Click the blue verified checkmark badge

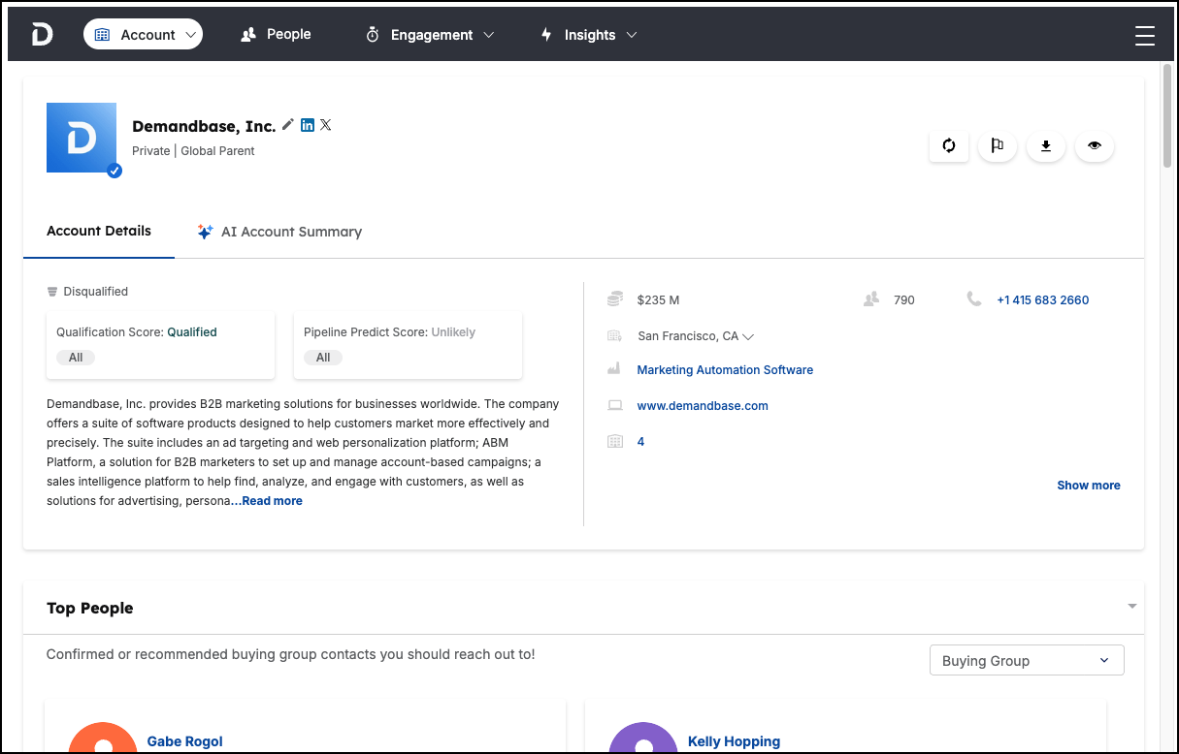[x=115, y=171]
